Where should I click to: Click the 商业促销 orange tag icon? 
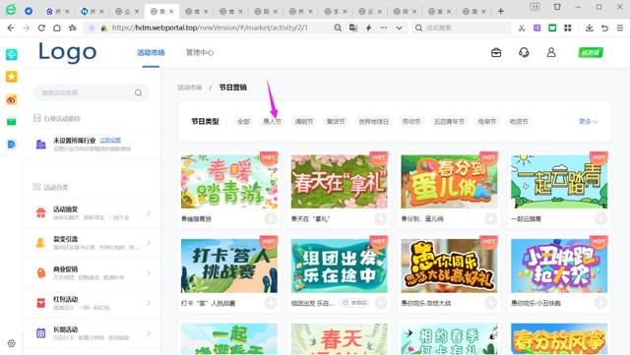[x=41, y=272]
